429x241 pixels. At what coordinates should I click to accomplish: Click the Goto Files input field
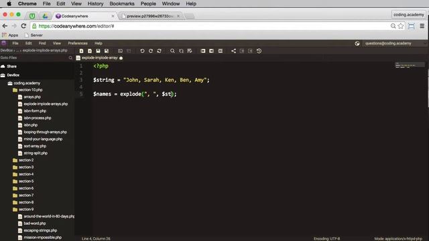pos(34,58)
